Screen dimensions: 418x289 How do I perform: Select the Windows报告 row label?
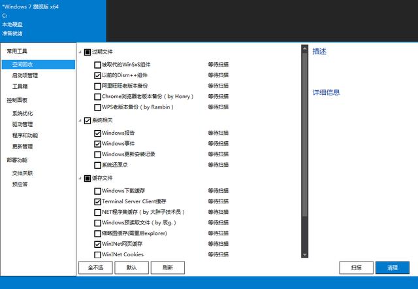(x=118, y=133)
